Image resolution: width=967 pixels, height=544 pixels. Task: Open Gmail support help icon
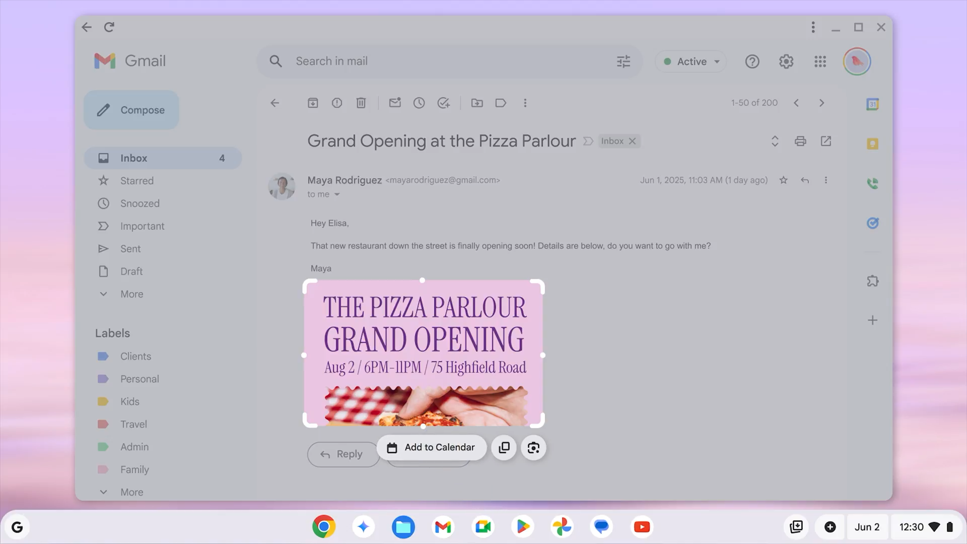coord(752,61)
